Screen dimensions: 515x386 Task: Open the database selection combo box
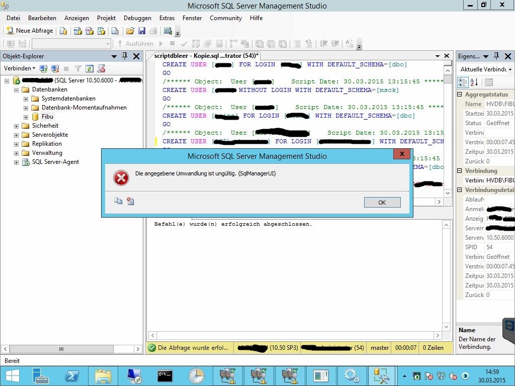71,43
